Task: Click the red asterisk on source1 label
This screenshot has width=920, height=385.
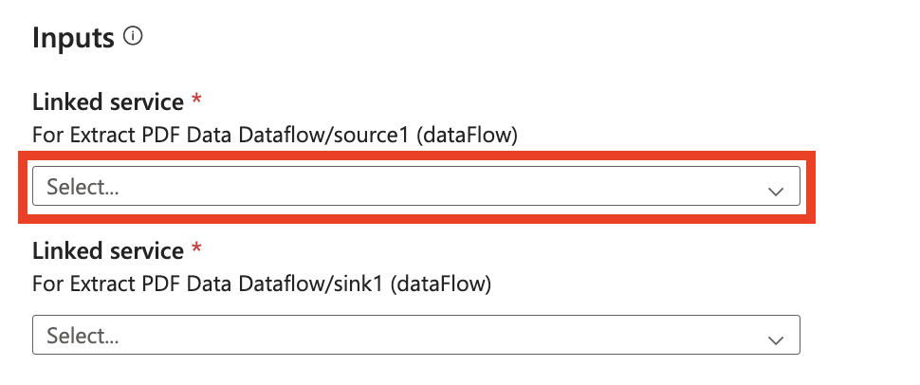Action: 197,100
